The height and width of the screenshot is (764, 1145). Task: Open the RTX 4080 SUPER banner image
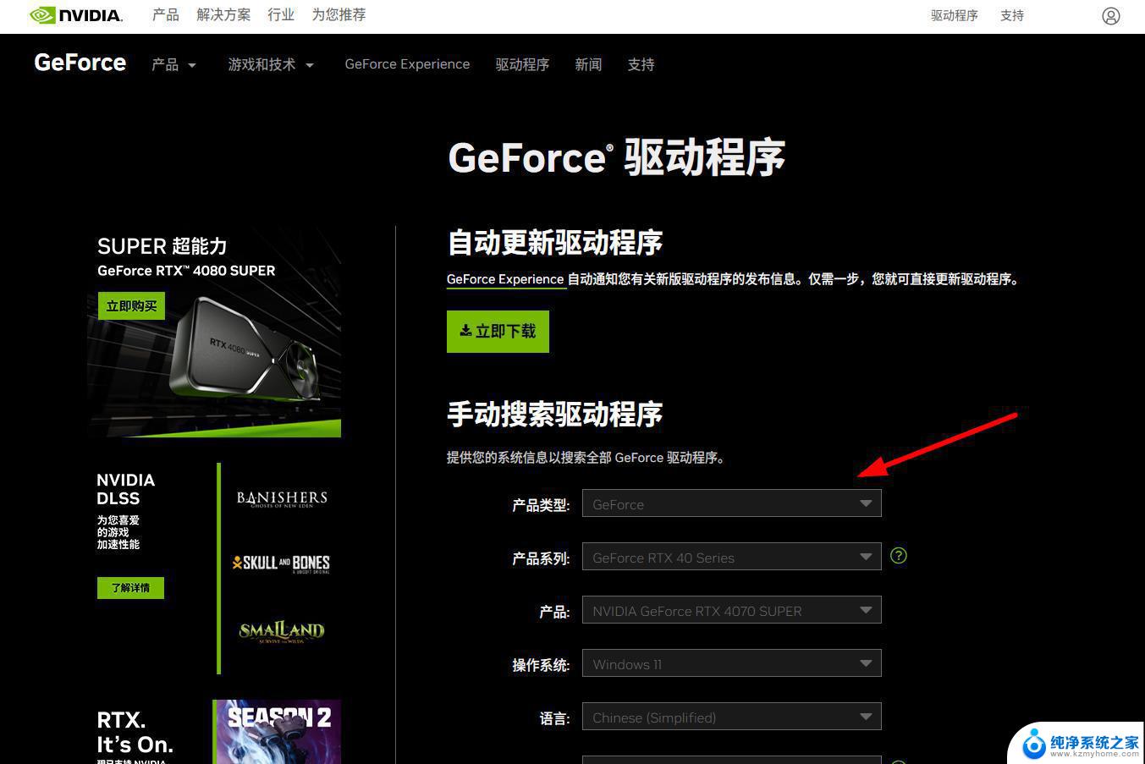[x=214, y=333]
